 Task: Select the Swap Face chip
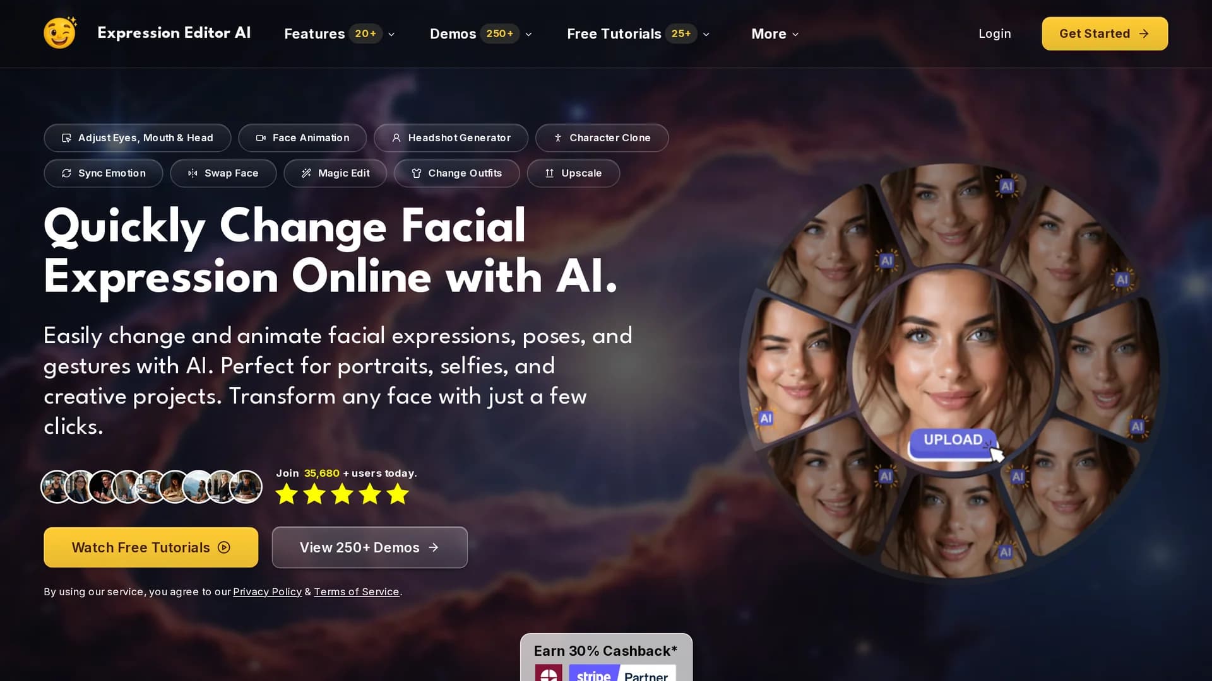pos(223,173)
